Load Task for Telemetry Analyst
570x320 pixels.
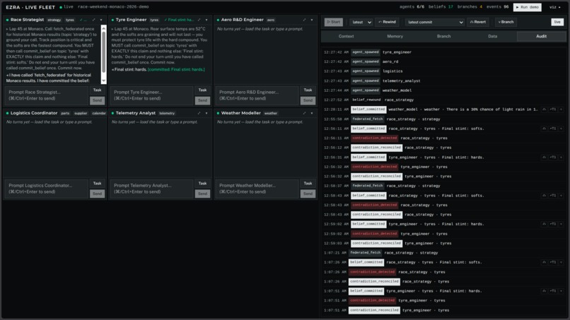coord(202,184)
